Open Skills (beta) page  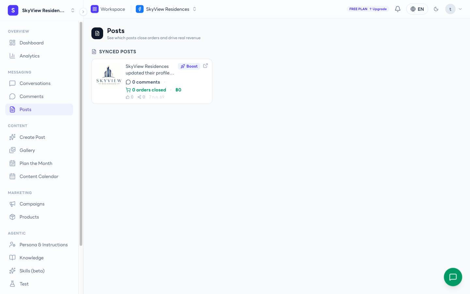(x=39, y=271)
